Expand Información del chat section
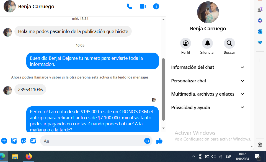 point(208,67)
